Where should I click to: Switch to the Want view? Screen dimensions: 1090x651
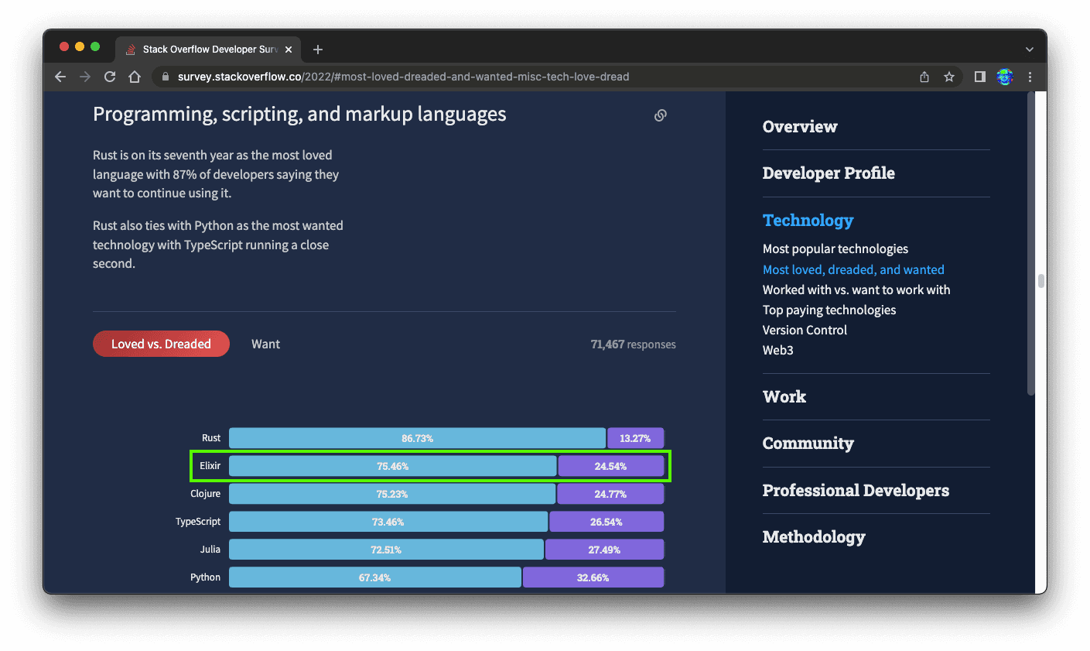tap(265, 344)
